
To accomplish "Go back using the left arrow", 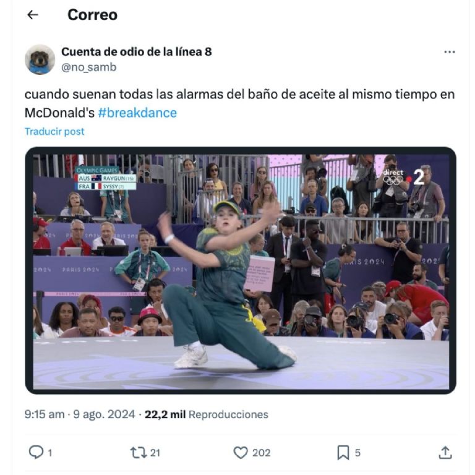I will coord(33,15).
